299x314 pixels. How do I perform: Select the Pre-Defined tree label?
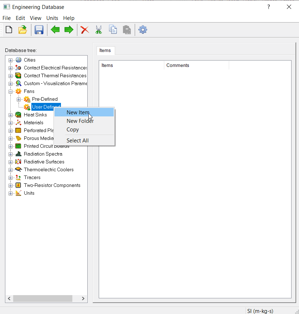pyautogui.click(x=45, y=99)
